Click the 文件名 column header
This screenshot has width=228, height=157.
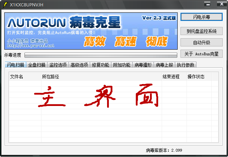coord(25,77)
